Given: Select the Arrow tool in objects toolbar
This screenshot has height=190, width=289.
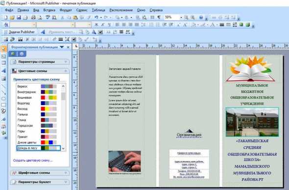Looking at the screenshot, I should pyautogui.click(x=3, y=92).
